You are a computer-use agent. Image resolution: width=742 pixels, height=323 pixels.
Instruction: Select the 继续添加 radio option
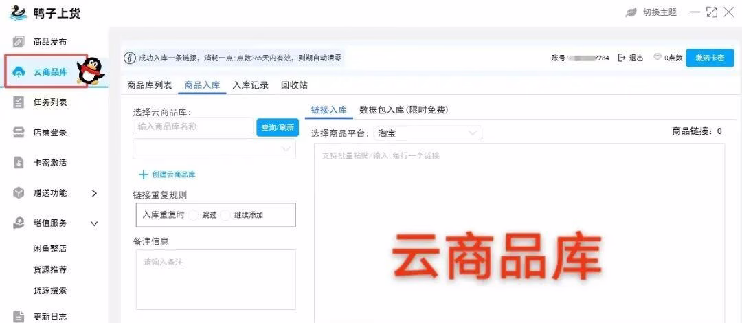(x=225, y=215)
